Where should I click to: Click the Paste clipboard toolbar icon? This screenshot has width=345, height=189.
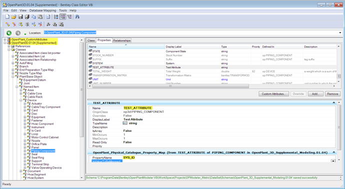tap(40, 17)
